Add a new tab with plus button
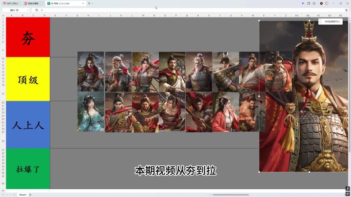 click(89, 3)
